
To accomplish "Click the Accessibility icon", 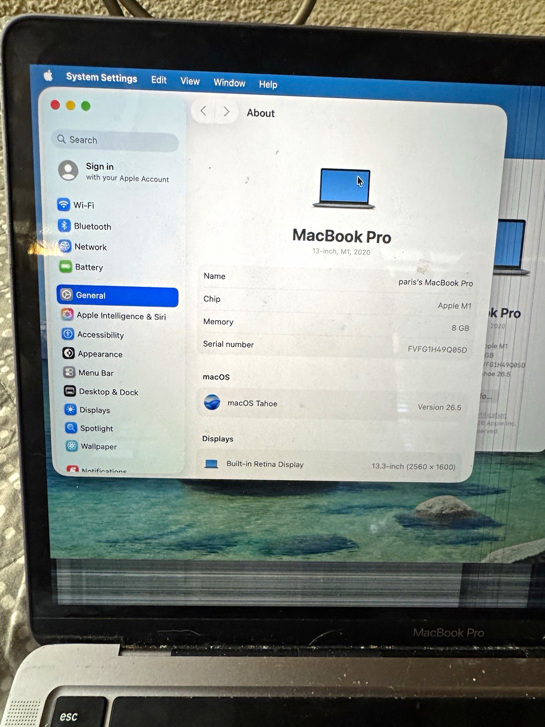I will point(68,334).
